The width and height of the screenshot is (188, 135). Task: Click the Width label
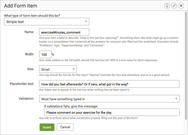(x=30, y=54)
